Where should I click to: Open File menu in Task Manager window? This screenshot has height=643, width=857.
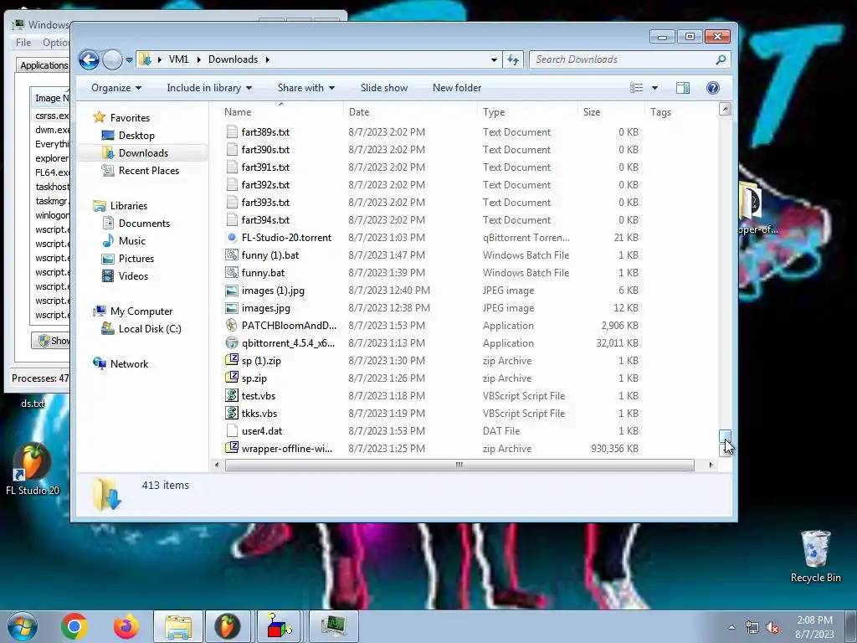(x=23, y=43)
